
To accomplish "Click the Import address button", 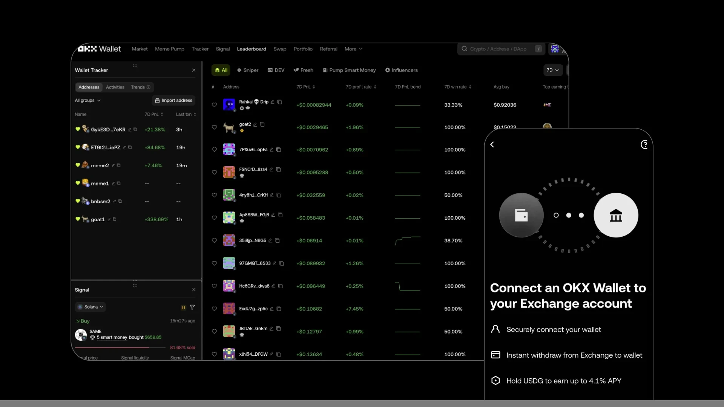I will tap(173, 100).
